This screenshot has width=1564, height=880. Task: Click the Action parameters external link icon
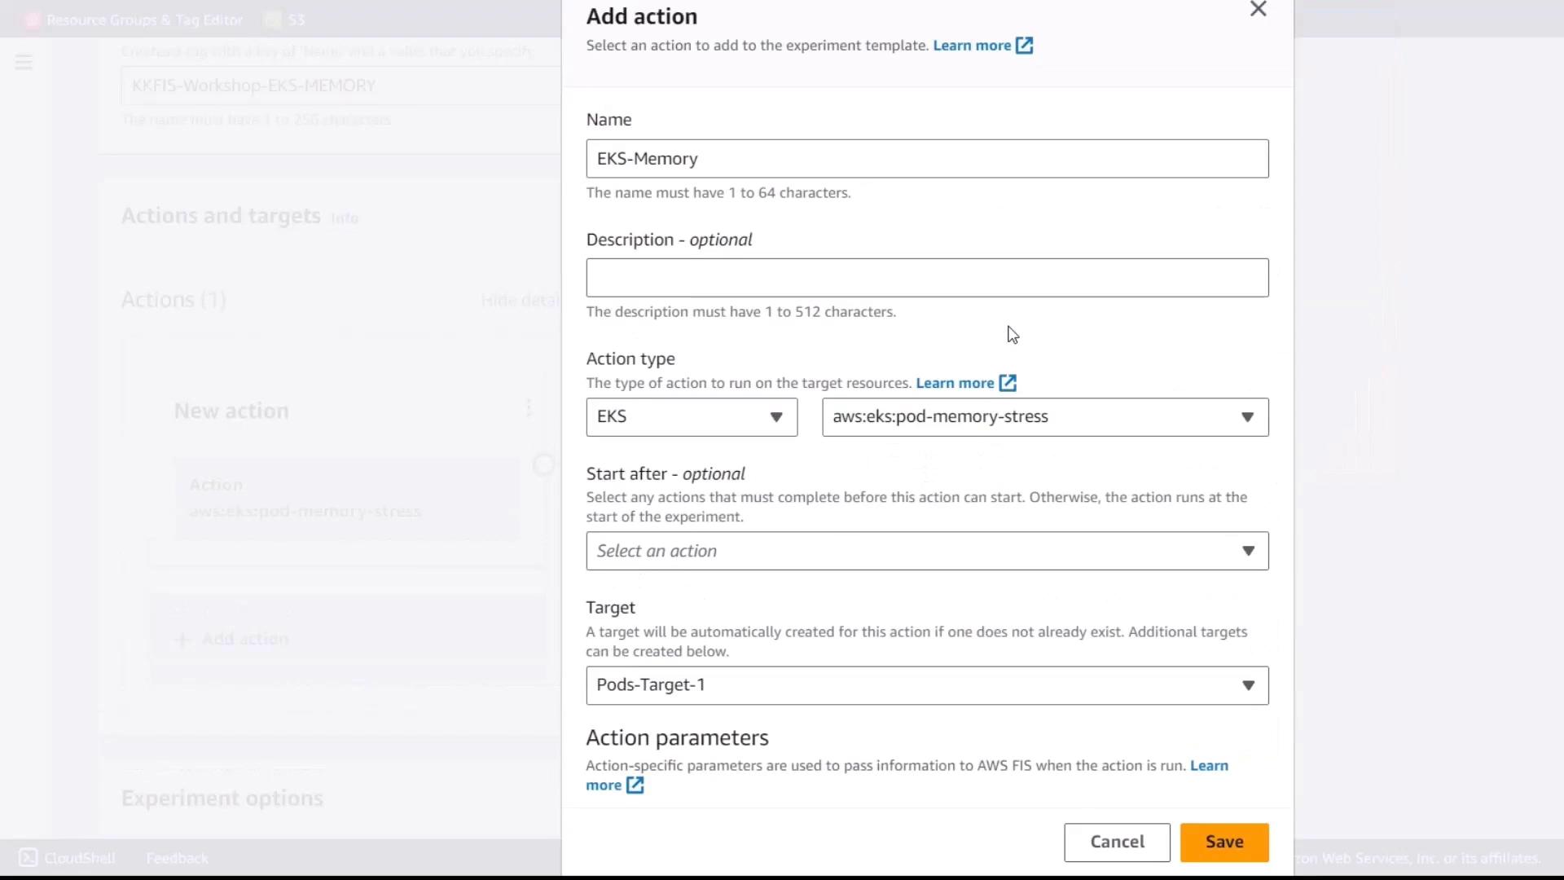tap(635, 785)
